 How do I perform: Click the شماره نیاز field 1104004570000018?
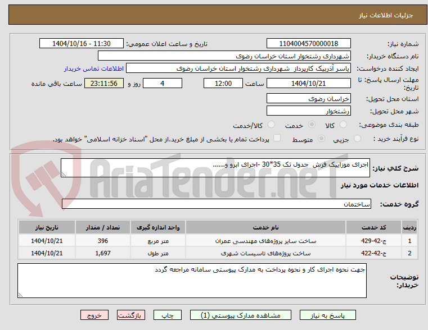point(308,44)
